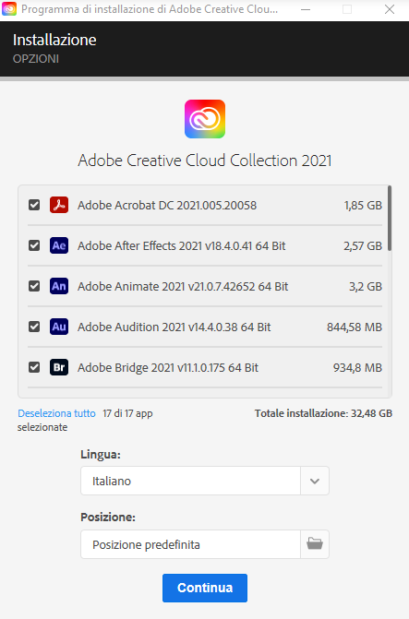Toggle the Adobe Audition 2021 checkbox
This screenshot has width=409, height=619.
coord(34,327)
